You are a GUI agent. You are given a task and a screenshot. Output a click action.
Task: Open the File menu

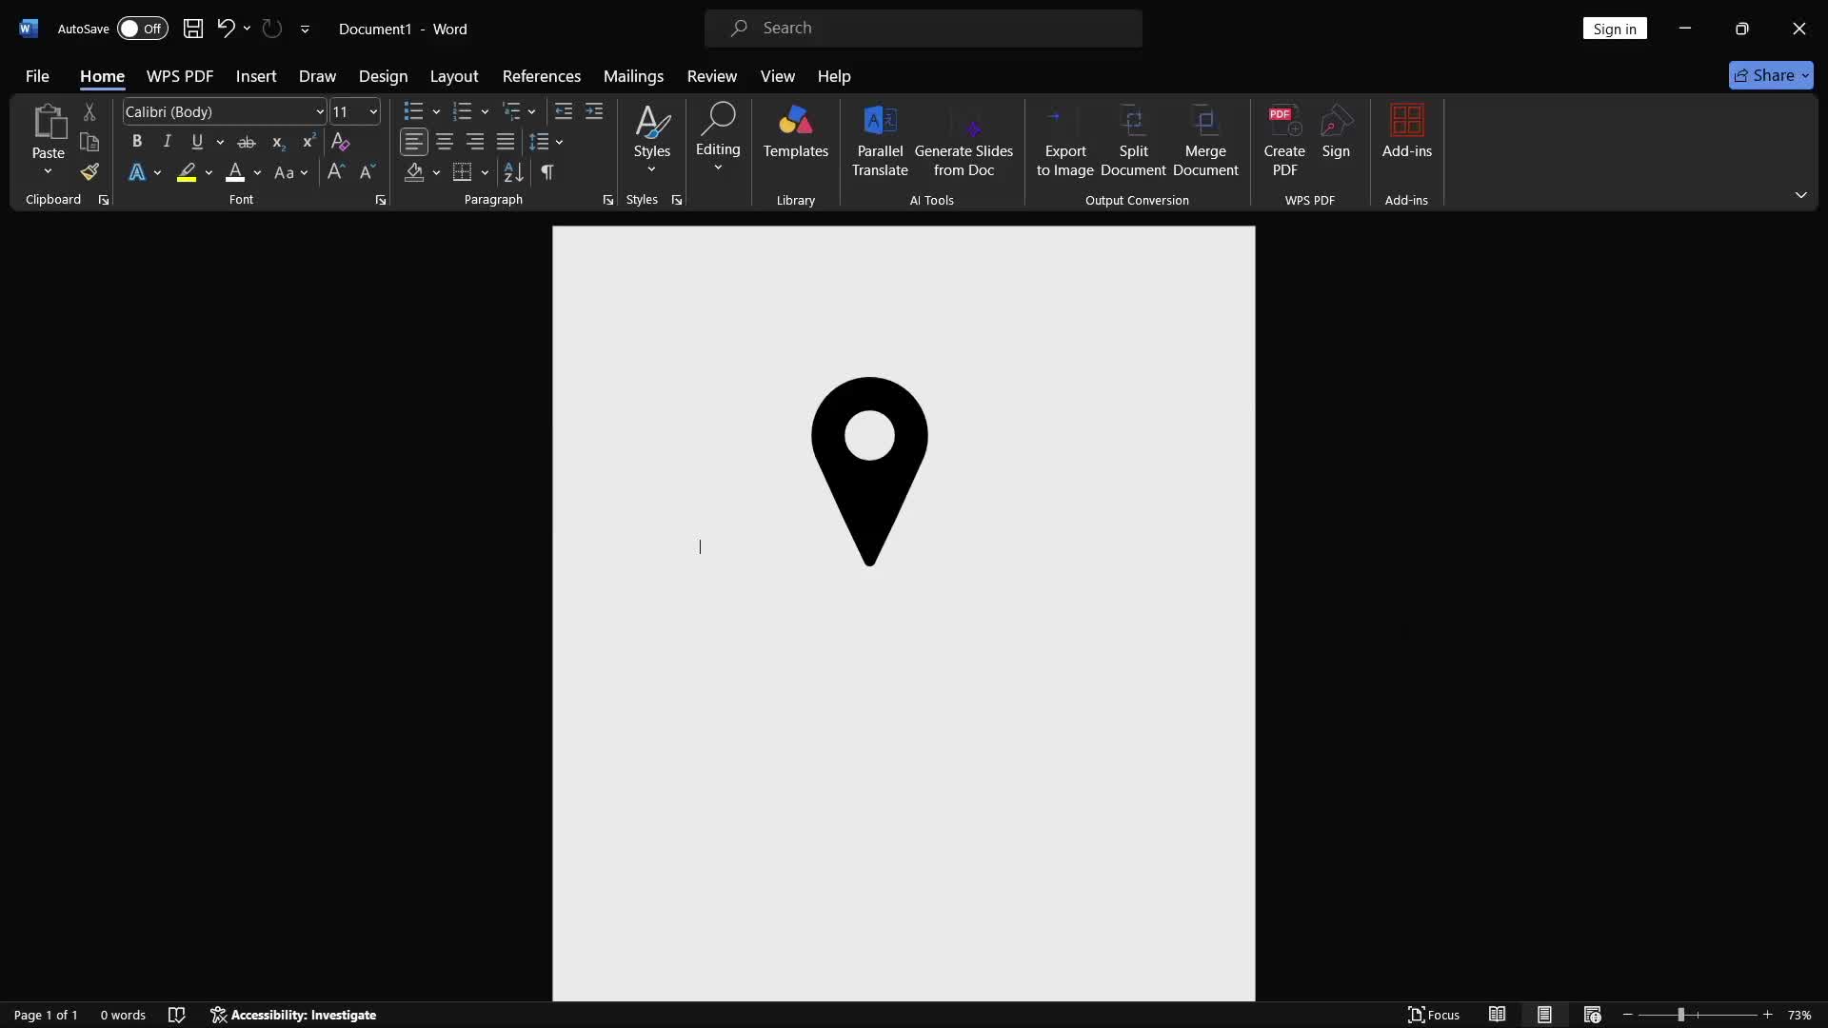pyautogui.click(x=37, y=76)
